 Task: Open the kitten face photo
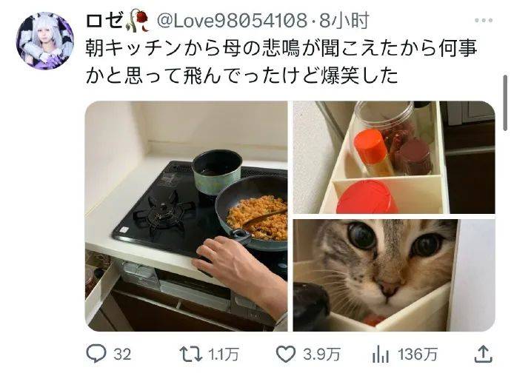pos(394,275)
